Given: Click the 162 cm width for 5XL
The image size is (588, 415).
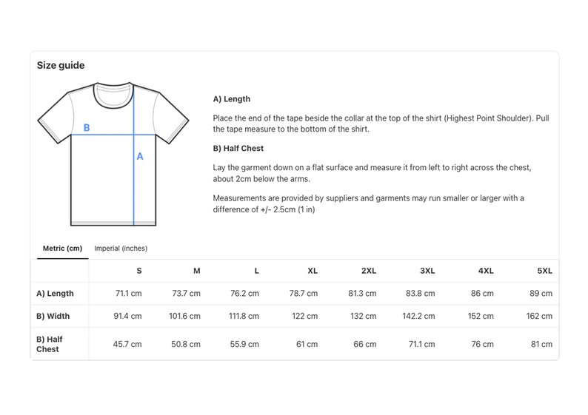Looking at the screenshot, I should pos(539,316).
